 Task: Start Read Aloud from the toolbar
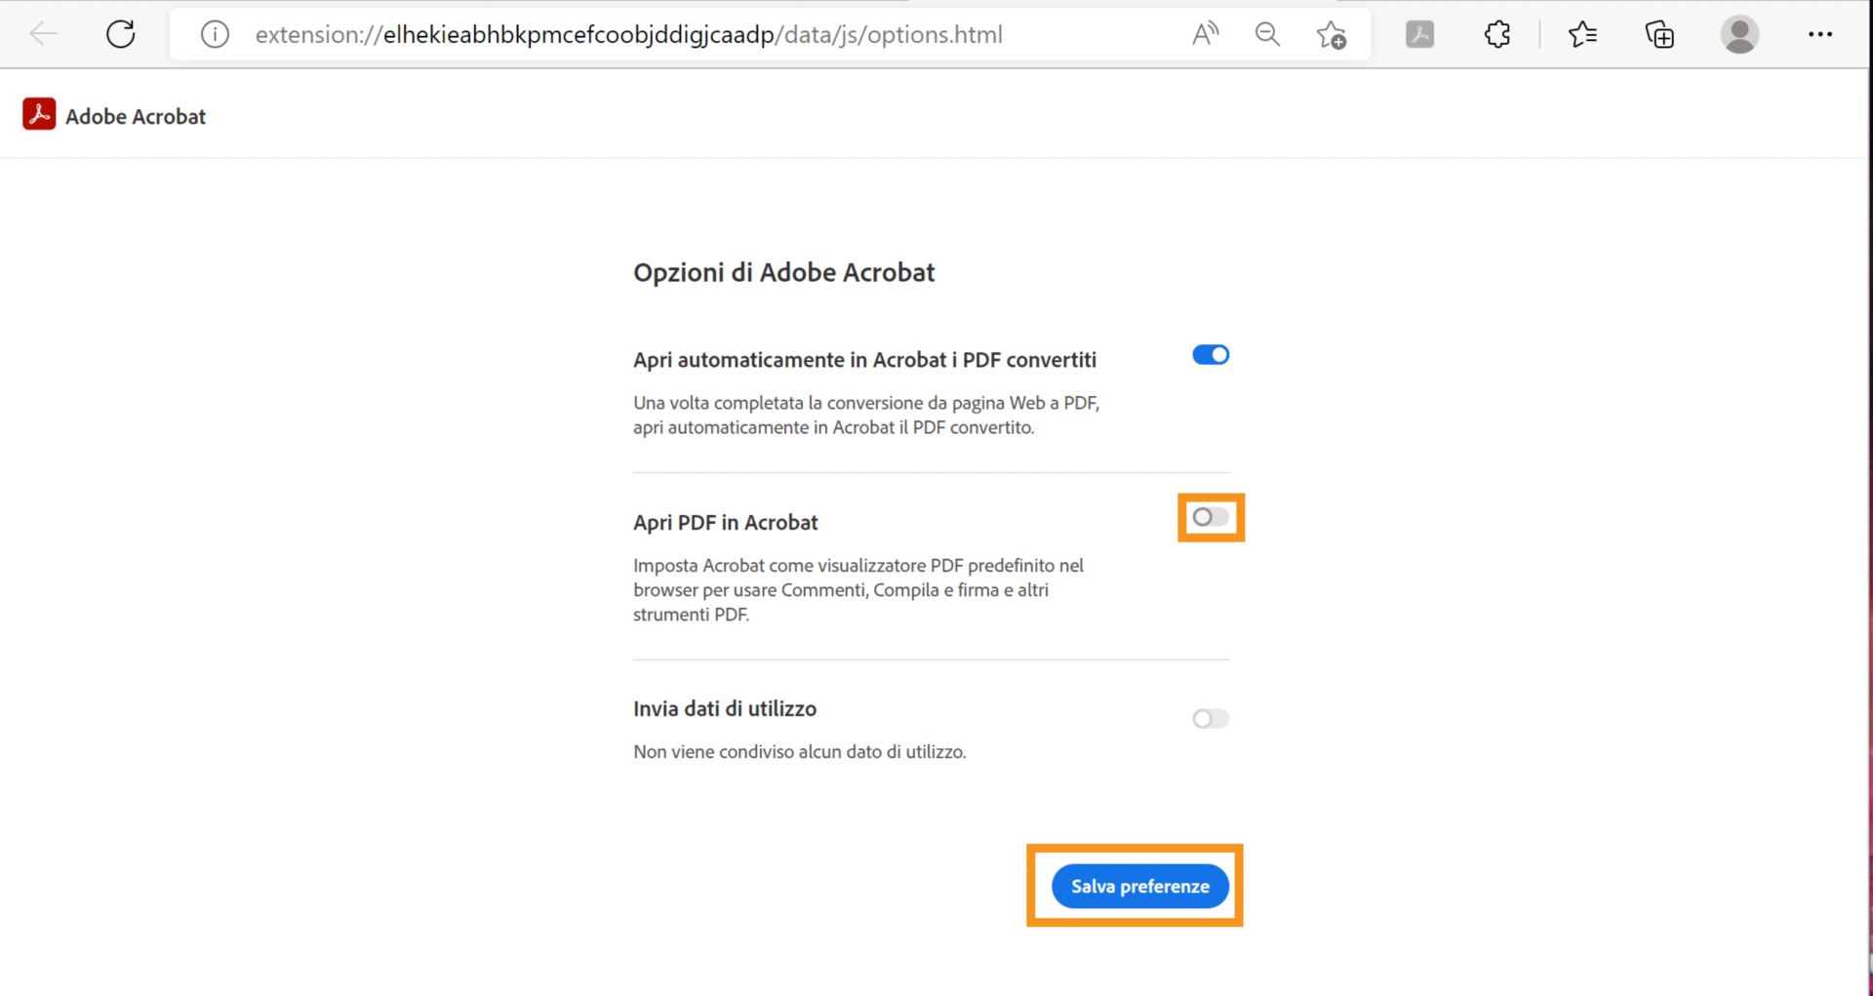pyautogui.click(x=1205, y=33)
